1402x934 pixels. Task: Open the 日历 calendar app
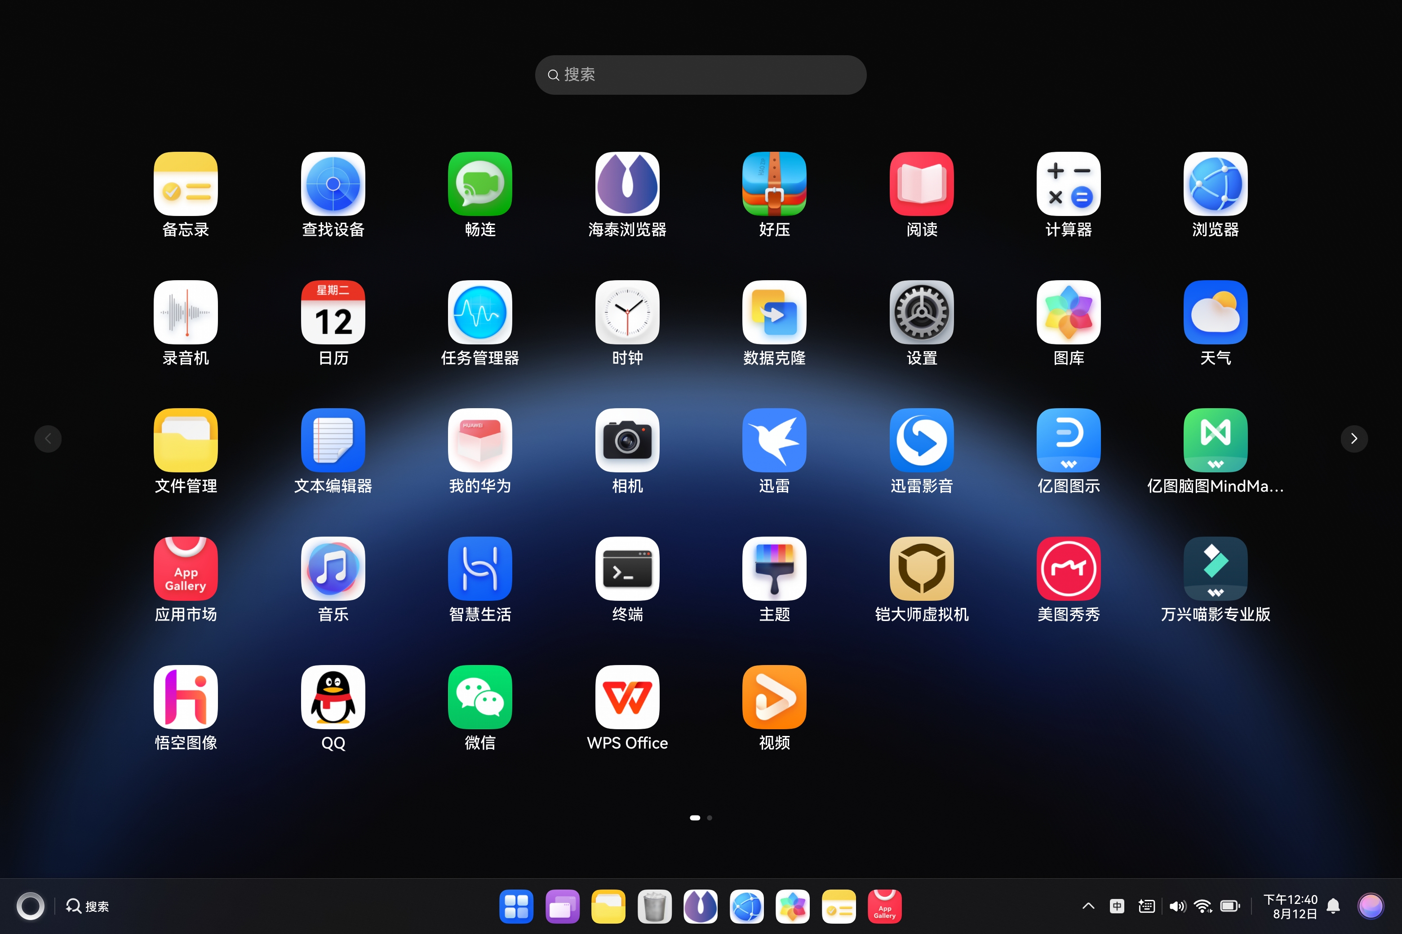point(333,312)
